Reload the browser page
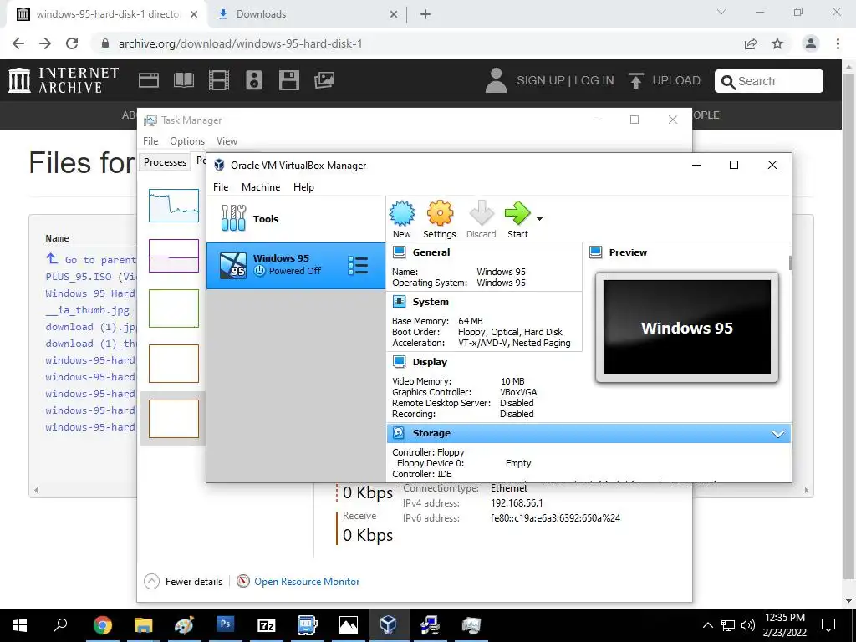Screen dimensions: 856x642 pos(72,43)
